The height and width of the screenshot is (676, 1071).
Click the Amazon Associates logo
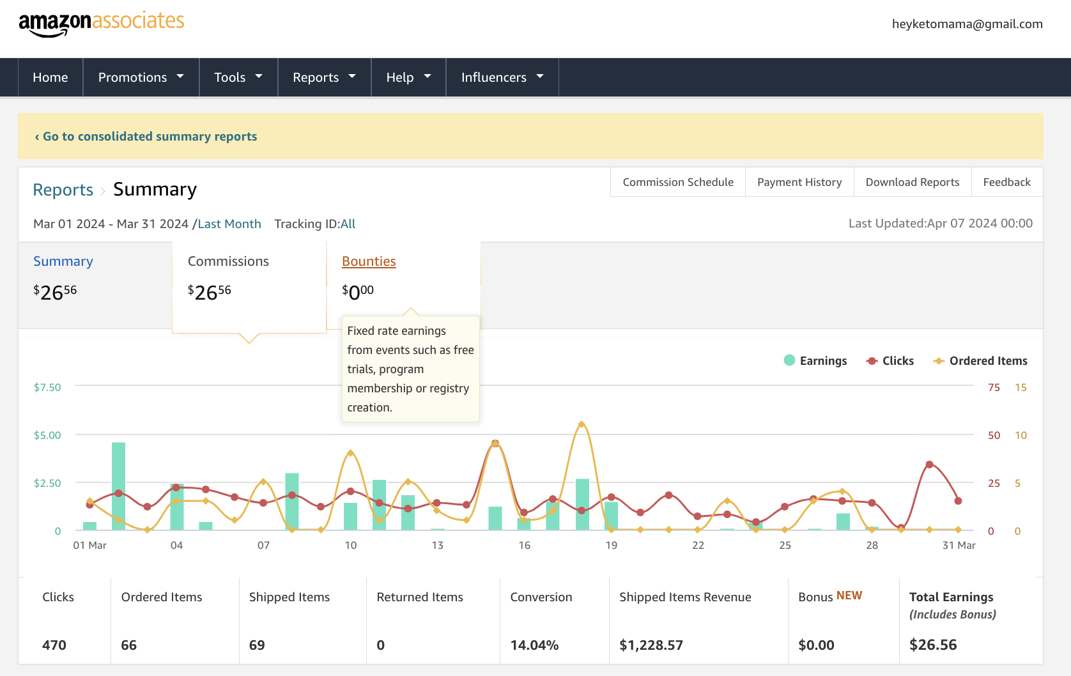click(x=102, y=24)
